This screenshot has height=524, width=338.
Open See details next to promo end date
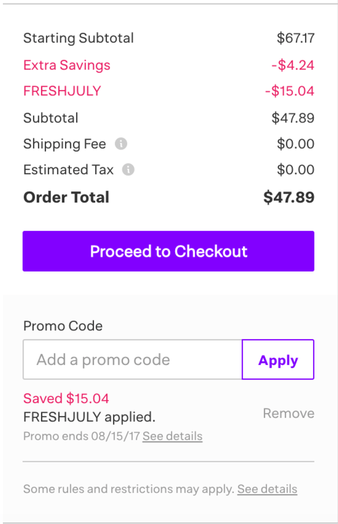coord(172,436)
